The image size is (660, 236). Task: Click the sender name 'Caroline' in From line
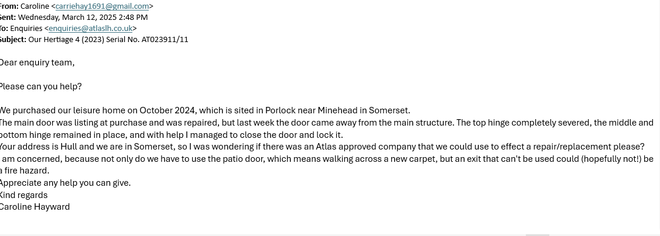tap(35, 6)
